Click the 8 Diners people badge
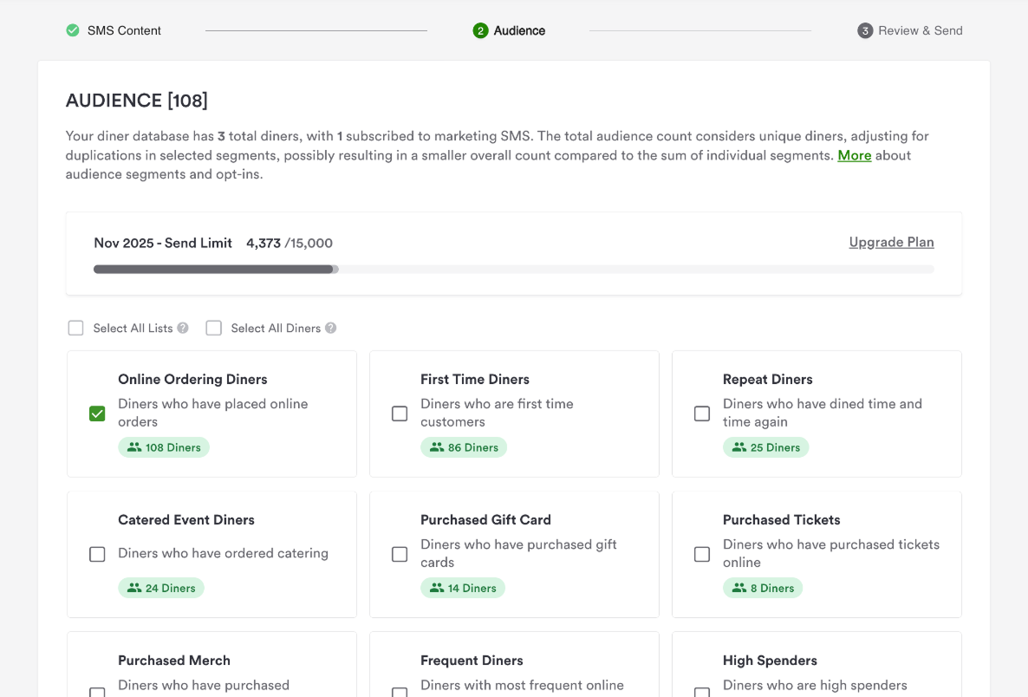This screenshot has height=697, width=1028. point(763,588)
